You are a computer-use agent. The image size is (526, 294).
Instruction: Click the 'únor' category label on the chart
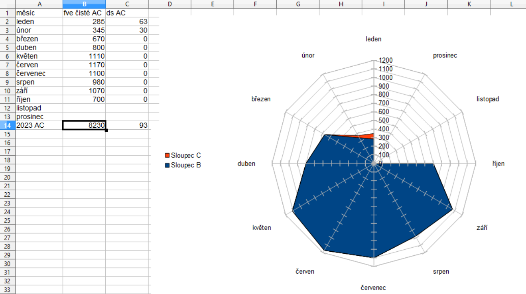tap(308, 55)
